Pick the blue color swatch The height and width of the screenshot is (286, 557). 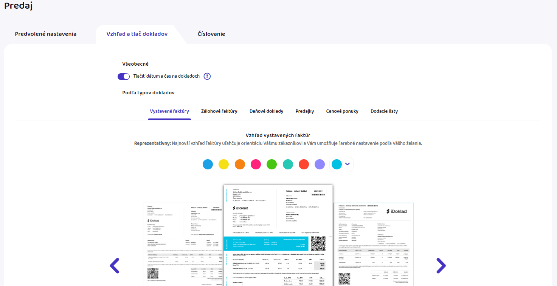coord(208,165)
